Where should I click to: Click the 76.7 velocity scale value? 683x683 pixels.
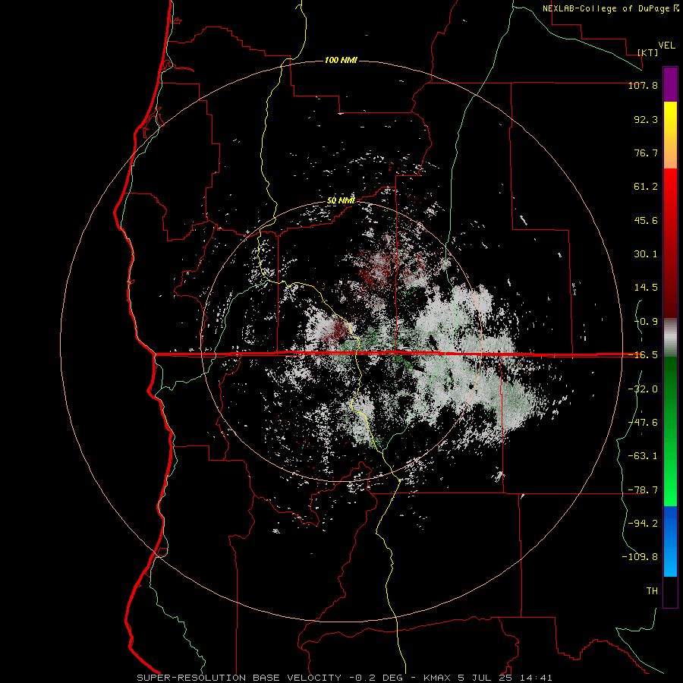[x=646, y=153]
